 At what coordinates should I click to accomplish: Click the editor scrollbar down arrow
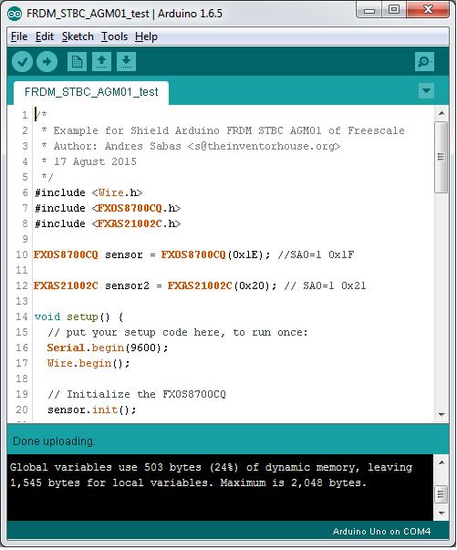pyautogui.click(x=441, y=415)
